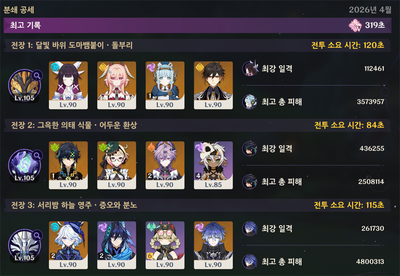Click the 전장 2 header row
400x276 pixels.
coord(197,125)
